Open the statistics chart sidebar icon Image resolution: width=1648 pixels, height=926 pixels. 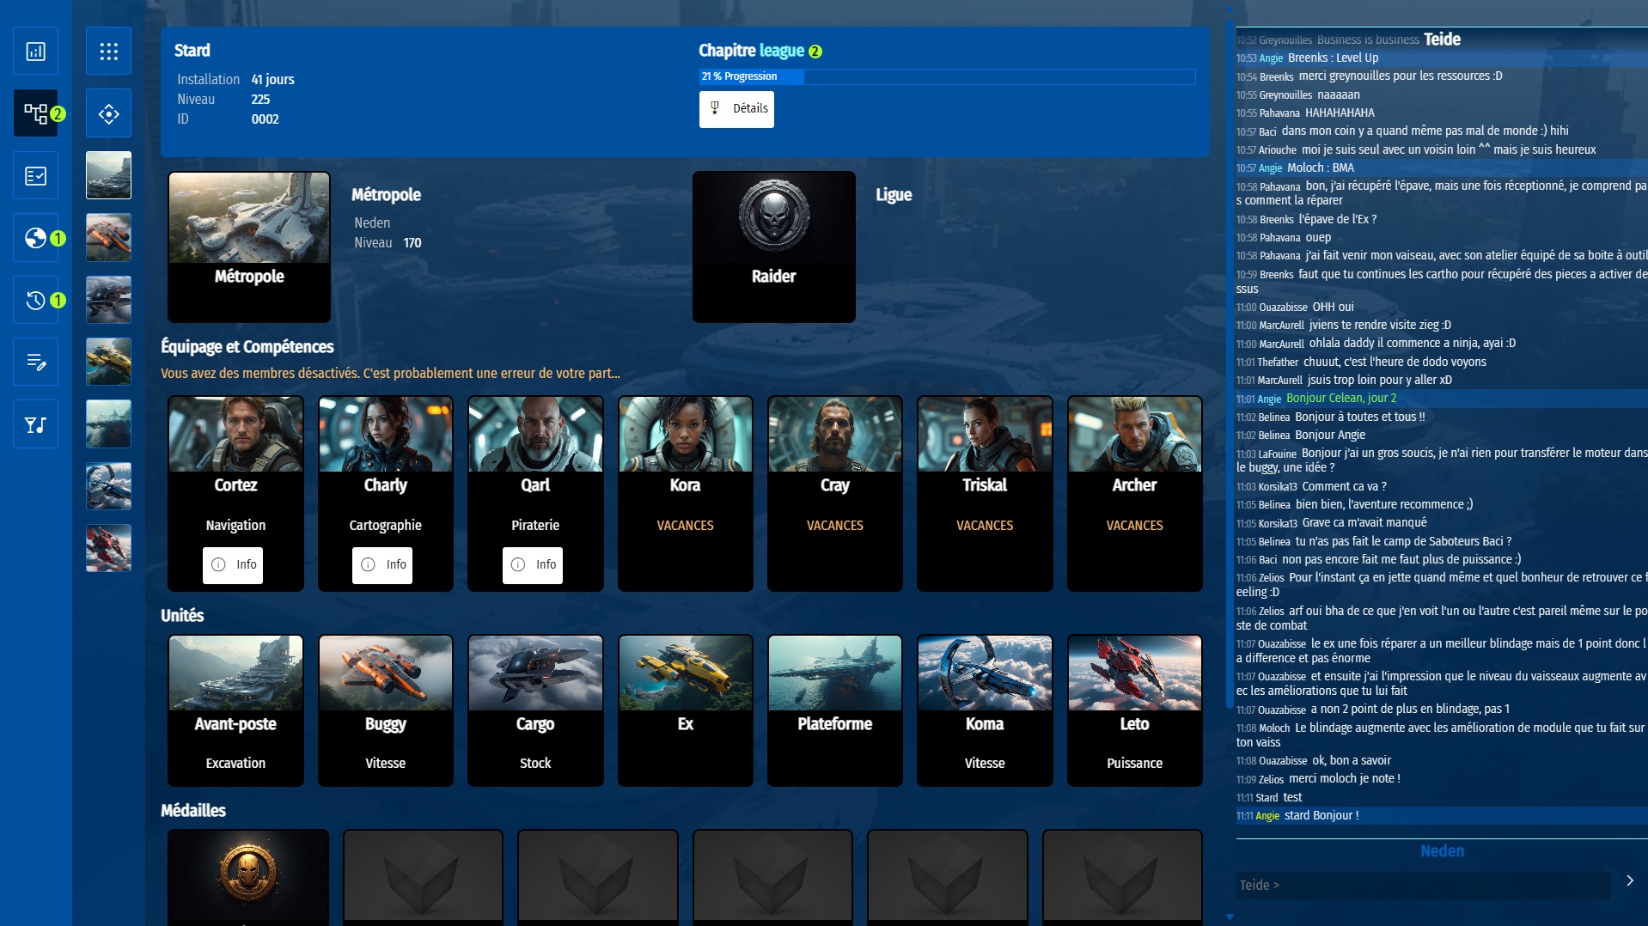35,52
